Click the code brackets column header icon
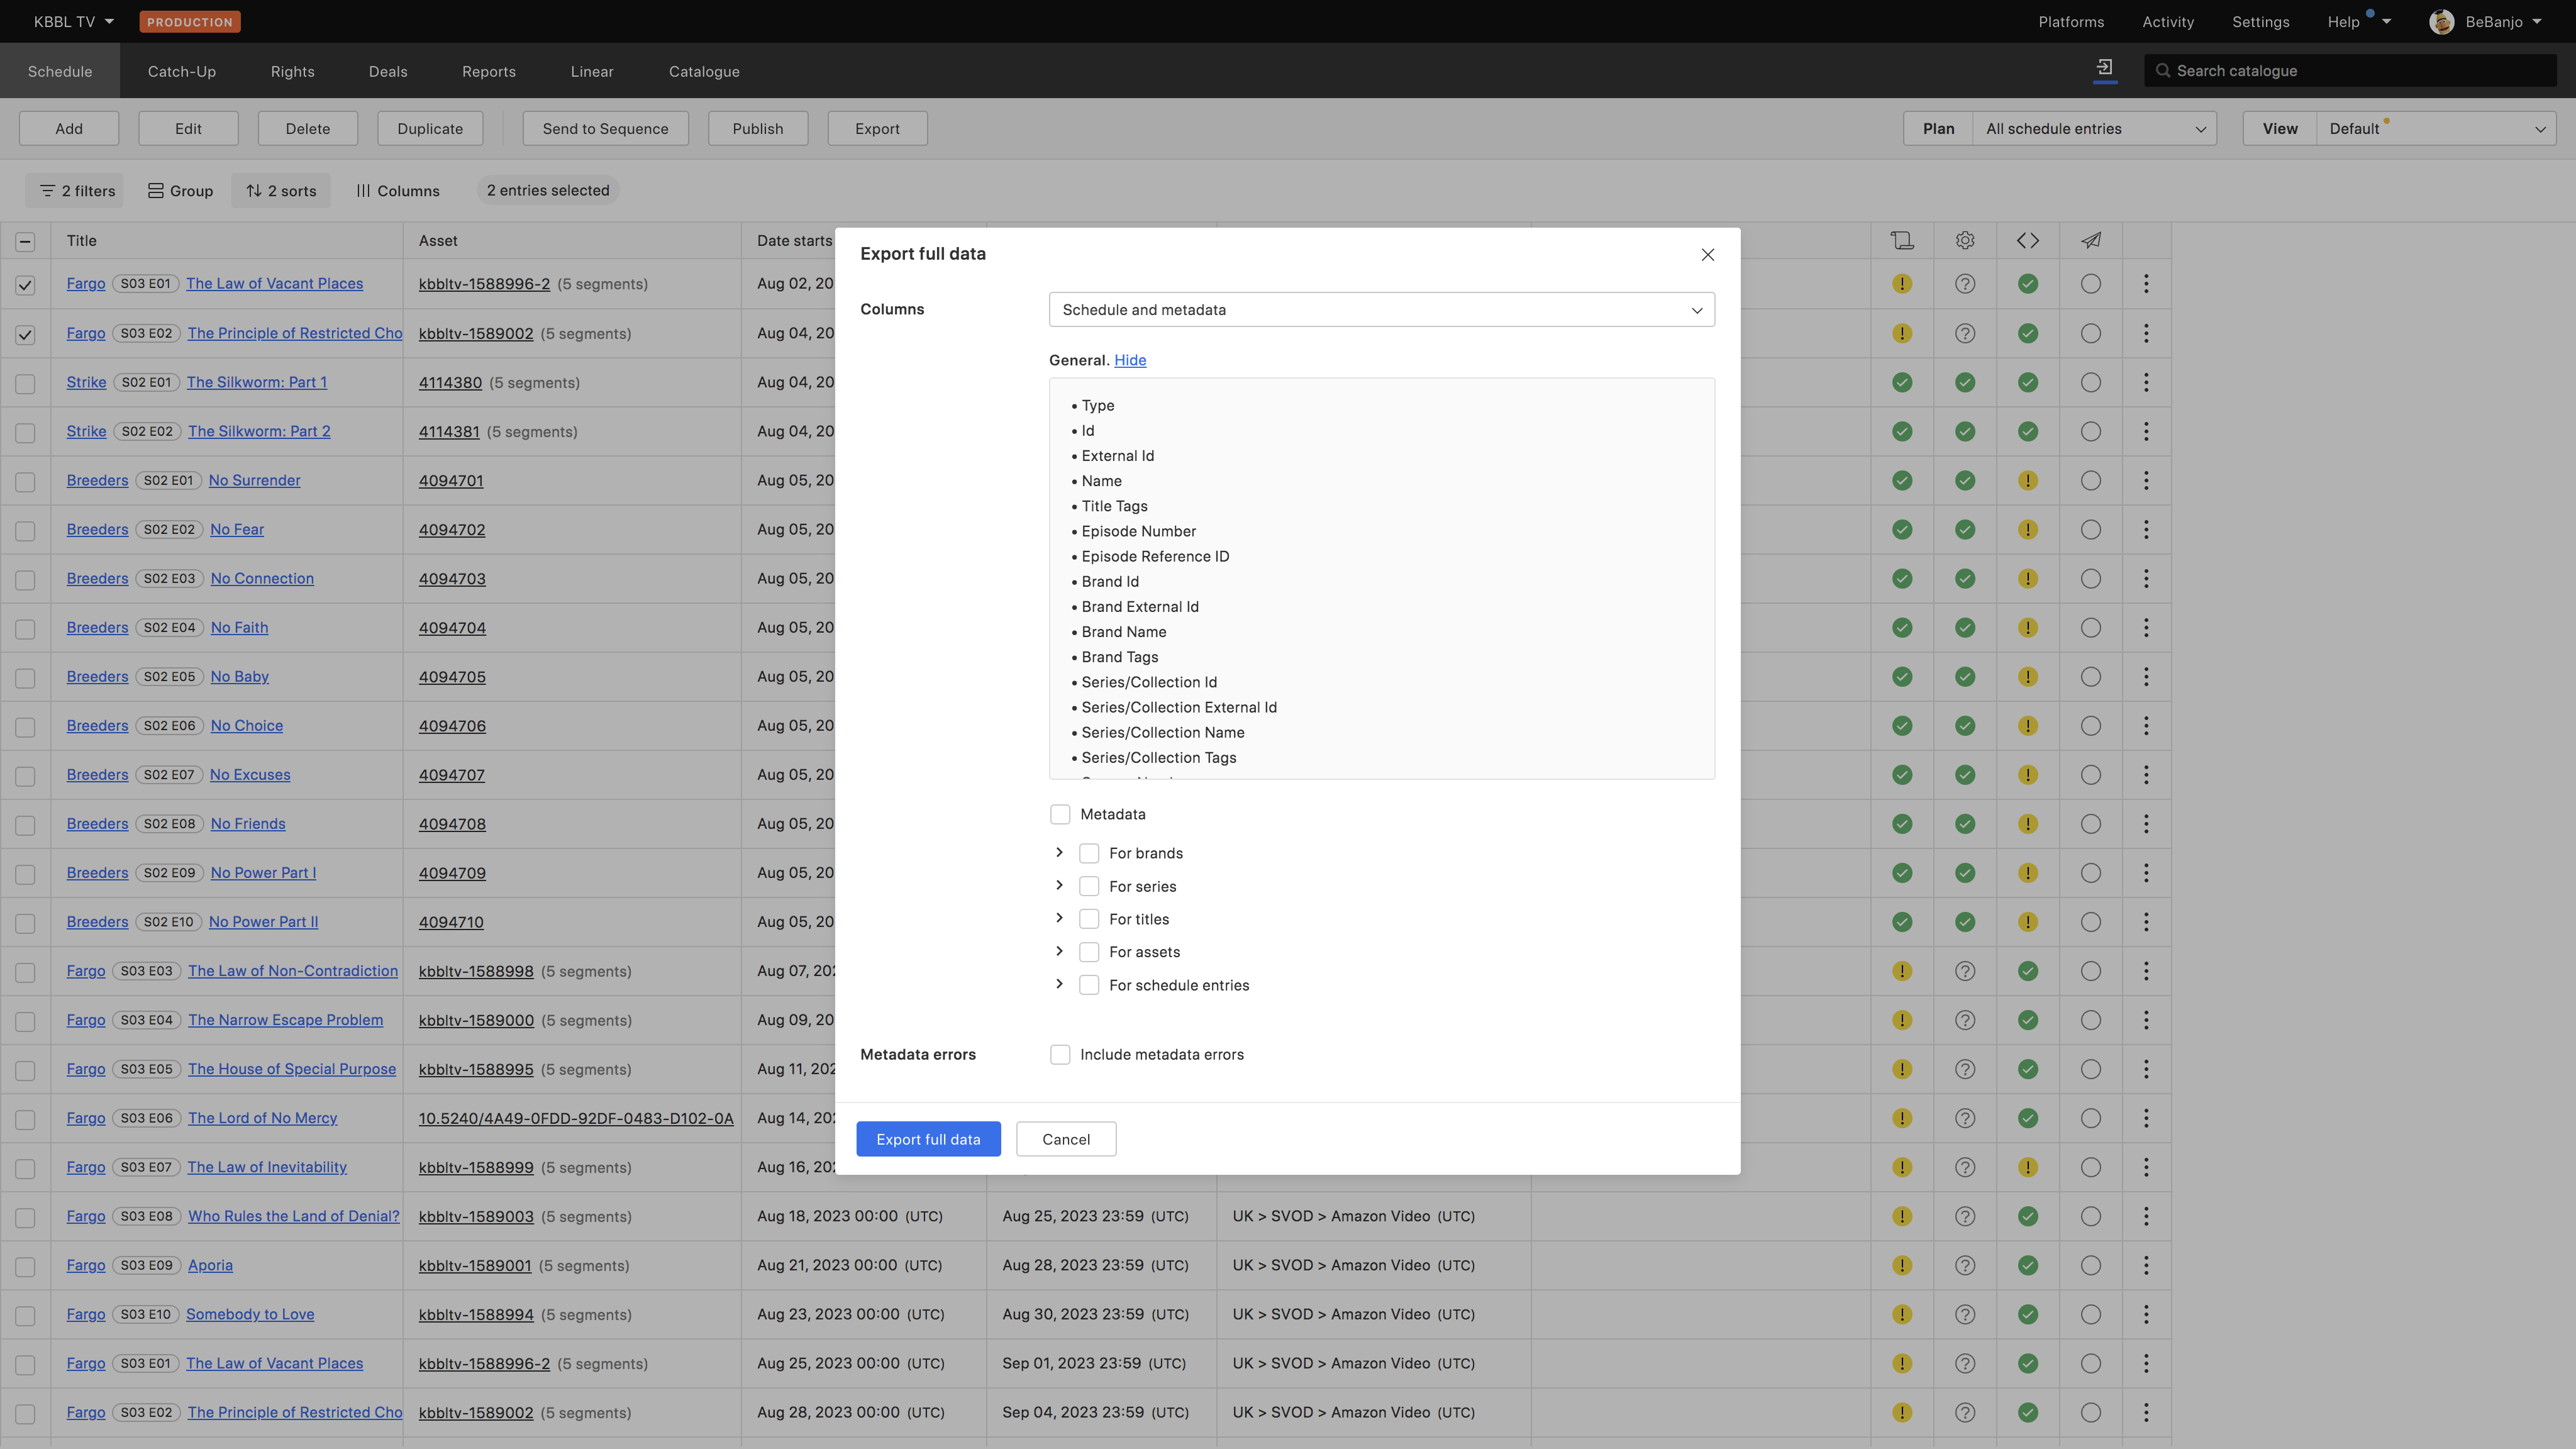Viewport: 2576px width, 1449px height. point(2027,240)
